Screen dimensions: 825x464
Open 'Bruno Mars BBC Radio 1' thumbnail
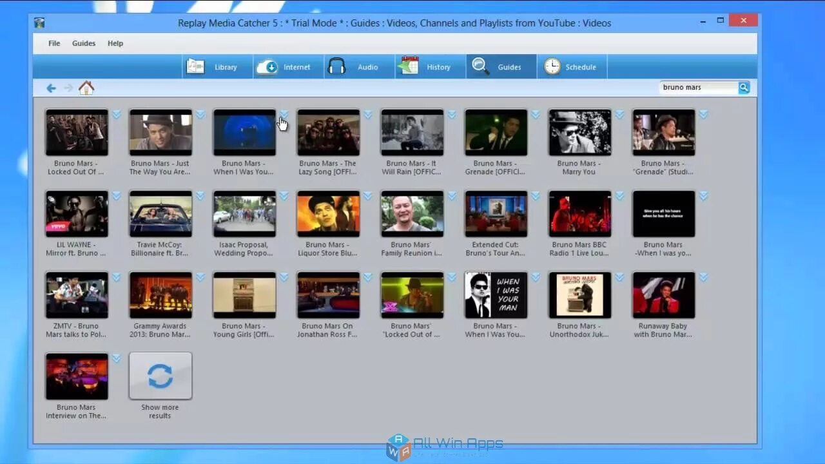(x=579, y=213)
